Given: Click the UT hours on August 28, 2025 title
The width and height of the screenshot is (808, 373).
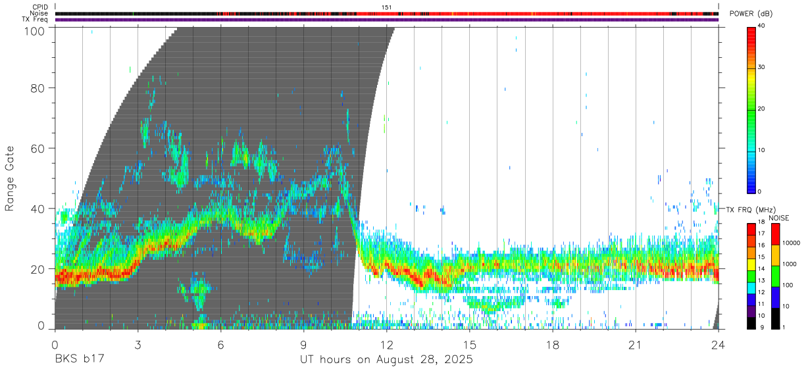Looking at the screenshot, I should coord(387,360).
